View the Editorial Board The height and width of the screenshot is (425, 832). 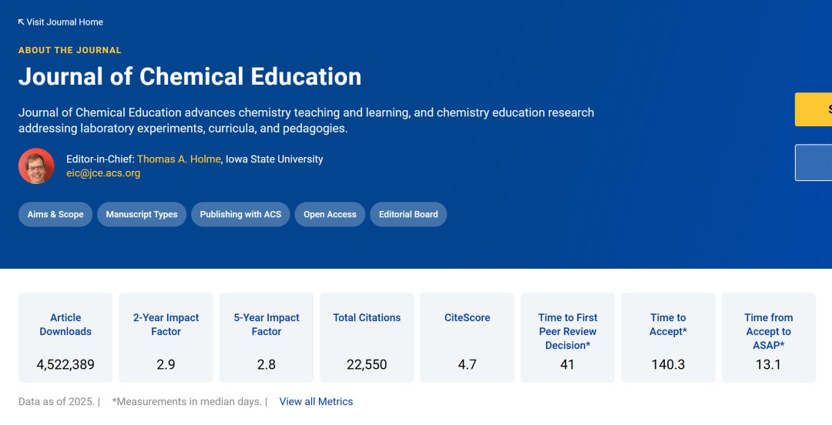(408, 215)
